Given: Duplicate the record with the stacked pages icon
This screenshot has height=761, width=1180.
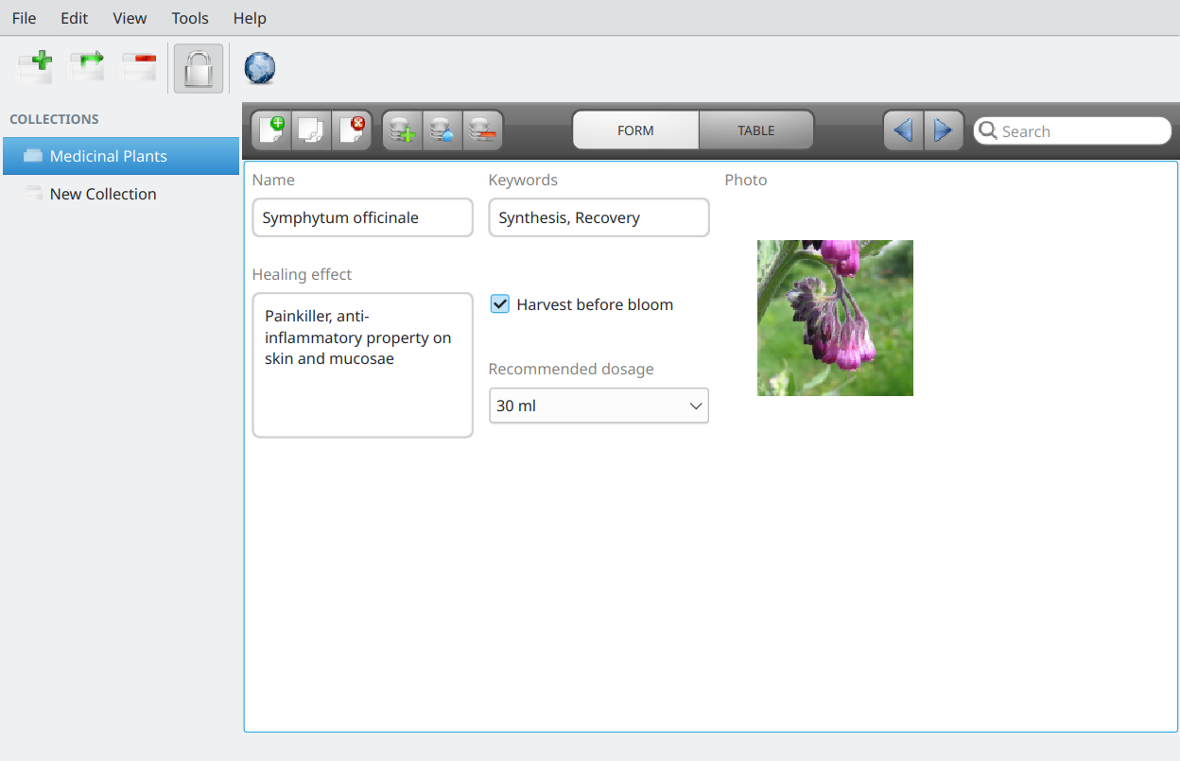Looking at the screenshot, I should tap(312, 130).
